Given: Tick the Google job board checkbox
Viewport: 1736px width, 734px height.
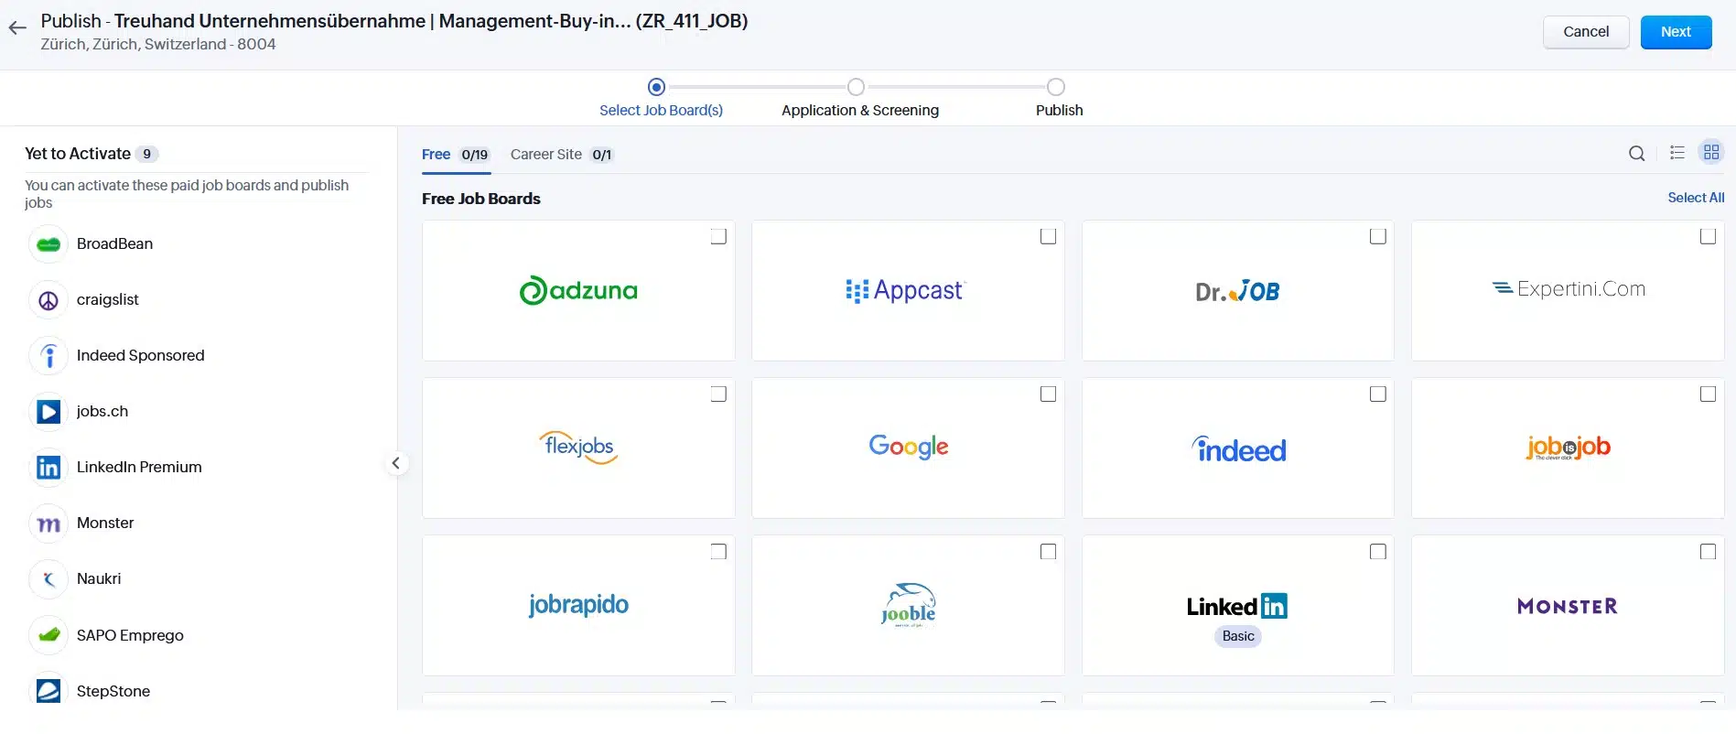Looking at the screenshot, I should [x=1048, y=394].
